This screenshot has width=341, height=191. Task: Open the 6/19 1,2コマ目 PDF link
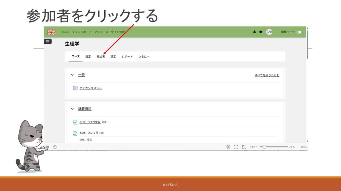90,122
